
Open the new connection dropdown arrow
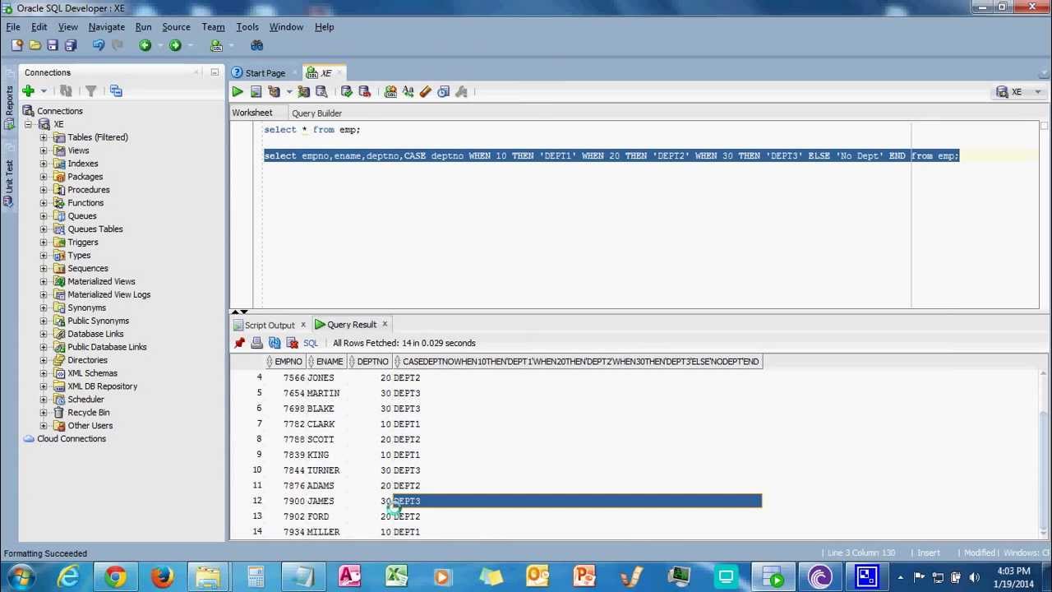point(44,90)
